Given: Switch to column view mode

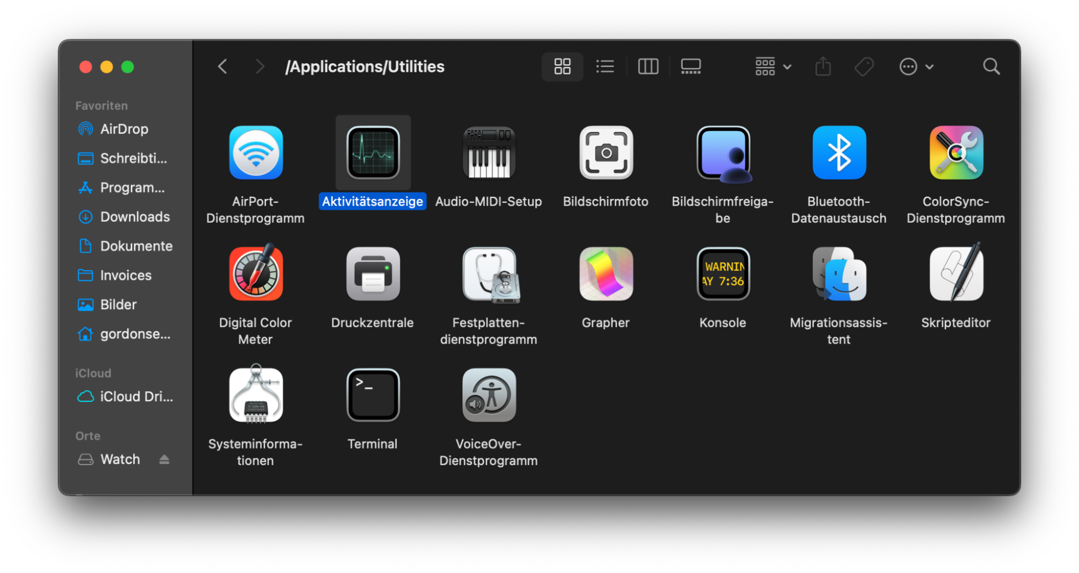Looking at the screenshot, I should 648,66.
